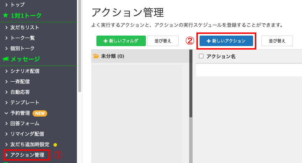Click the yellow dot beside 友だち追加時設定
Image resolution: width=302 pixels, height=163 pixels.
click(55, 145)
